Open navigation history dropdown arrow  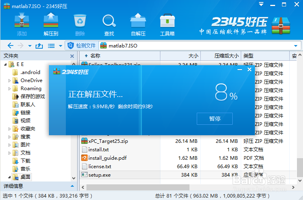[x=30, y=46]
